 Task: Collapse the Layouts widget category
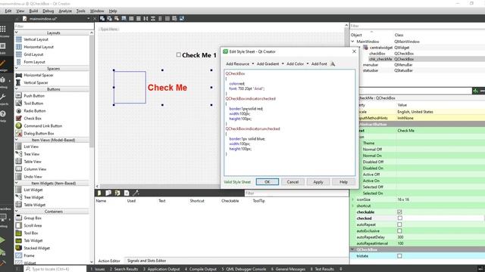pyautogui.click(x=17, y=32)
